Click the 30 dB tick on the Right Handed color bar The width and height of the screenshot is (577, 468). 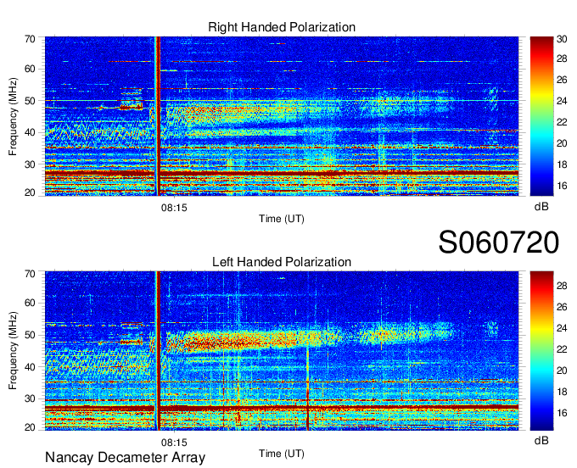pos(562,39)
